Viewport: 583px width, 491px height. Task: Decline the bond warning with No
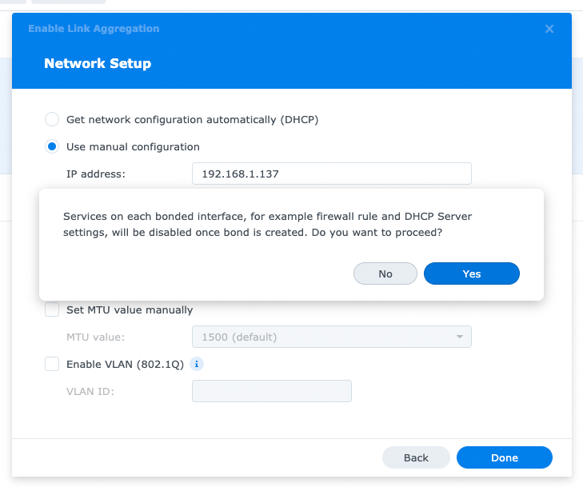coord(385,273)
